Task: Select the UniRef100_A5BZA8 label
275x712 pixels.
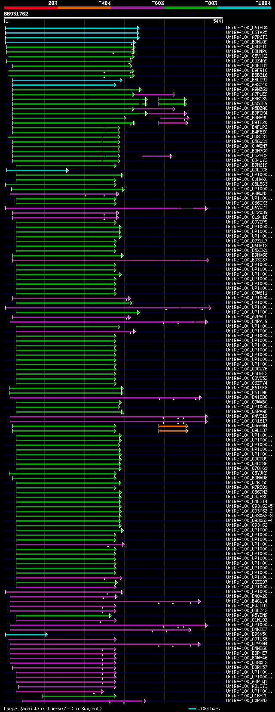Action: pos(247,109)
